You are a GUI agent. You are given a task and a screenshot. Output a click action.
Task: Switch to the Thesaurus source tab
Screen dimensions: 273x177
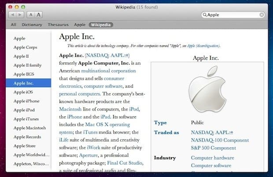click(58, 25)
